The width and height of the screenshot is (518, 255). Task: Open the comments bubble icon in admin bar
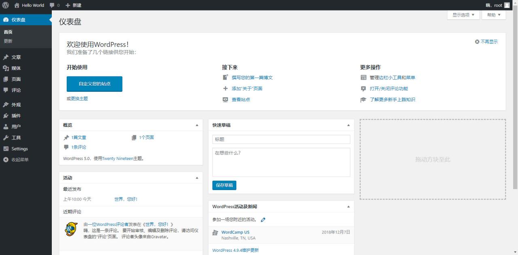52,5
